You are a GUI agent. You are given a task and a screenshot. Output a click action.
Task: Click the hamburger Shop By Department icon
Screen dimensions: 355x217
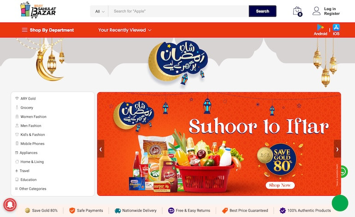click(x=25, y=30)
